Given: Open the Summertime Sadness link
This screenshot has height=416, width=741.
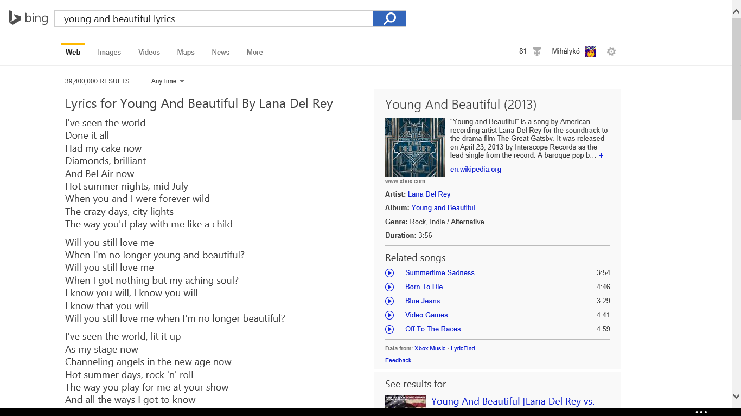Looking at the screenshot, I should tap(440, 273).
